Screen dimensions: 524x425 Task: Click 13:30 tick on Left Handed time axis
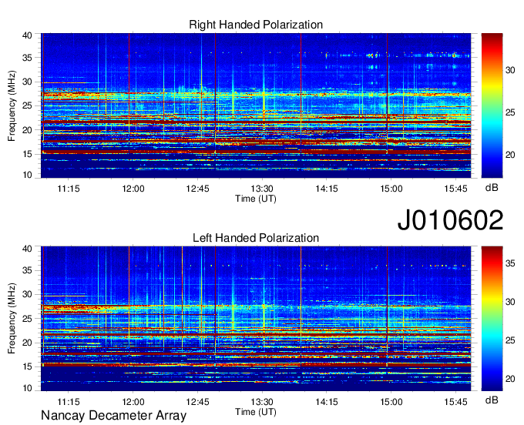tap(262, 402)
